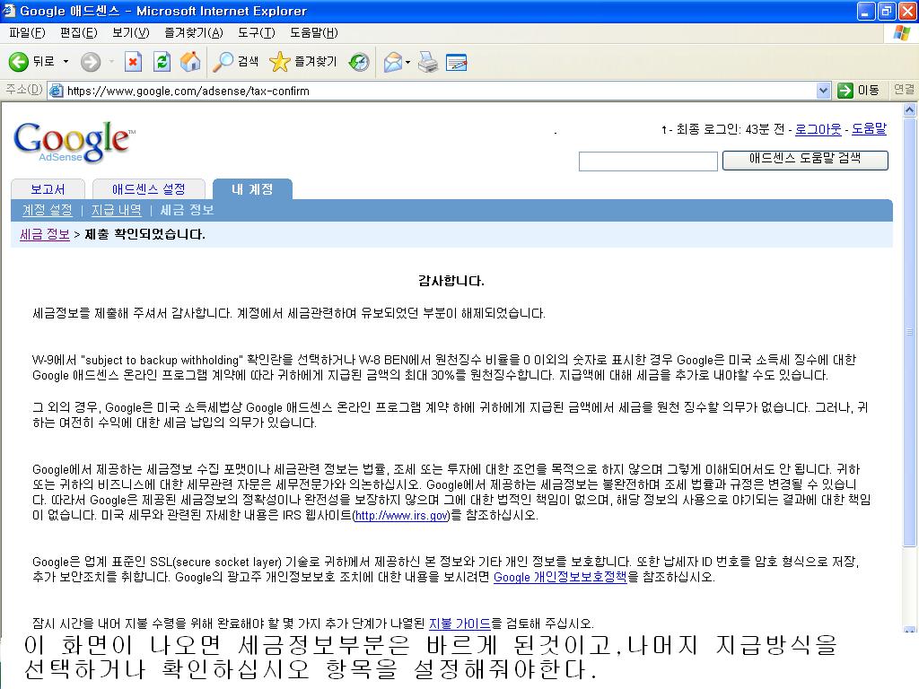Click the Edit page icon in the toolbar
Viewport: 919px width, 689px height.
[457, 62]
